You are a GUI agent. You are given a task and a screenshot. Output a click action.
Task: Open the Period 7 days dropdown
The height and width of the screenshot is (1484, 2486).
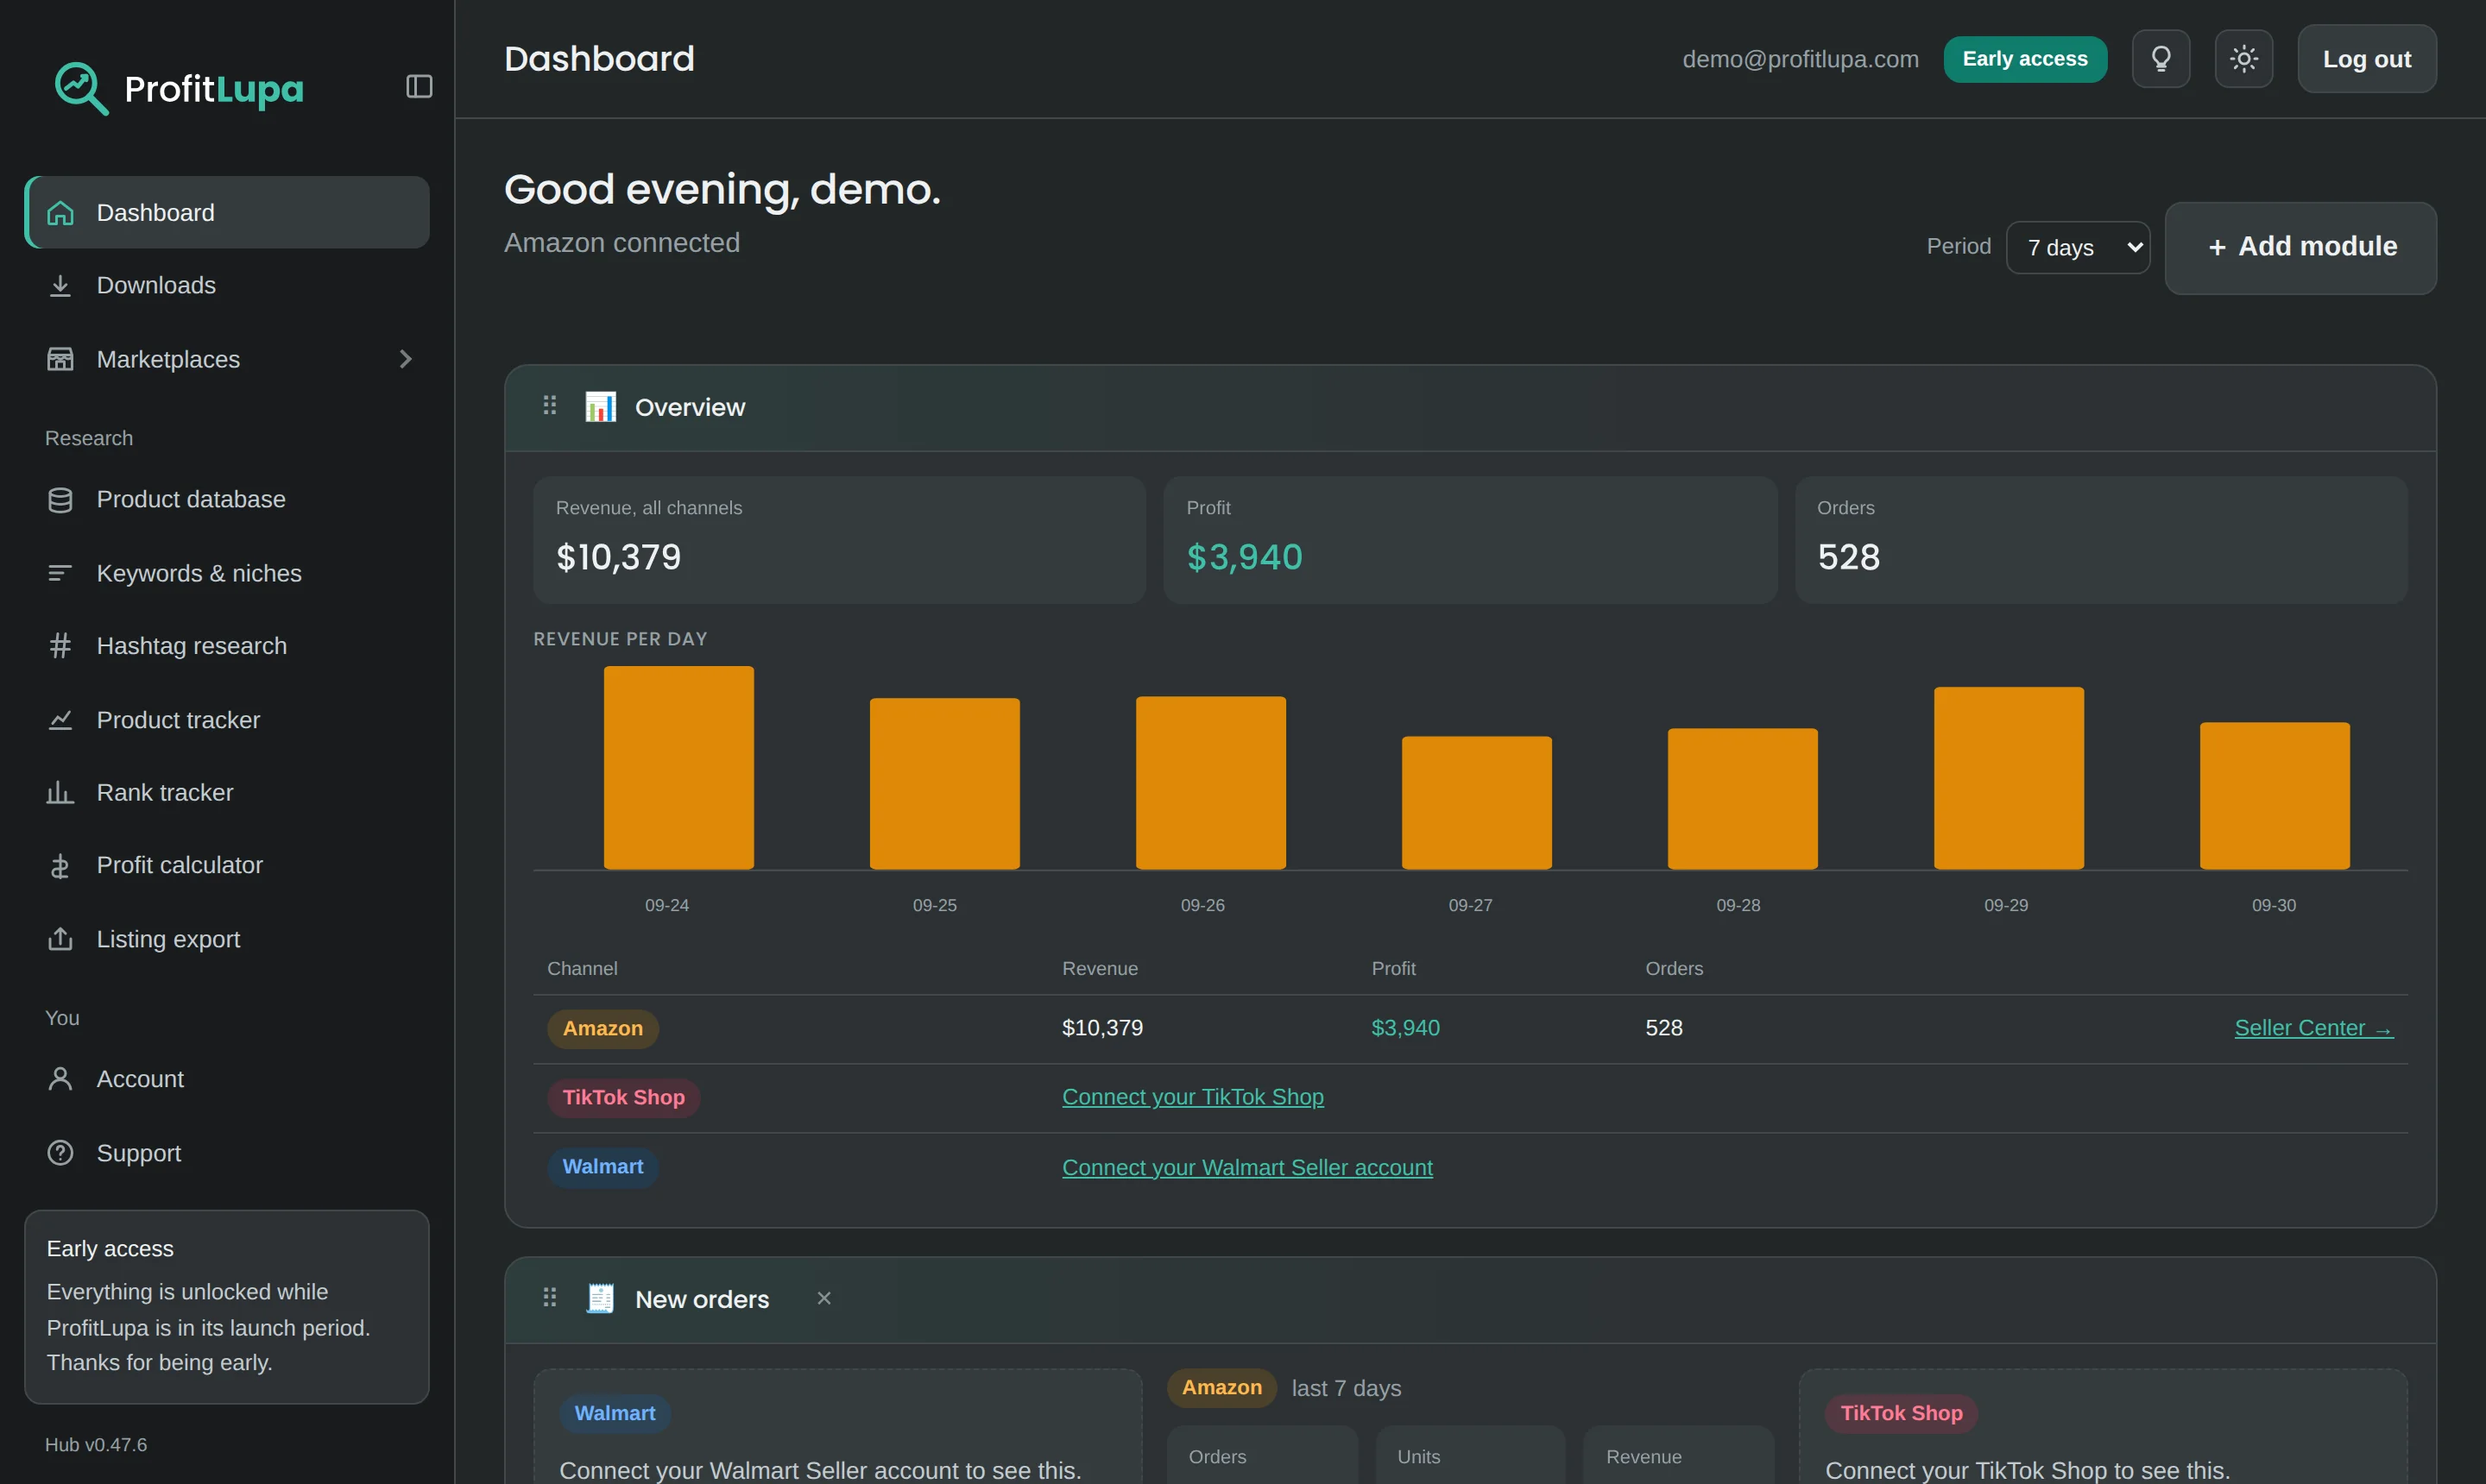2078,248
